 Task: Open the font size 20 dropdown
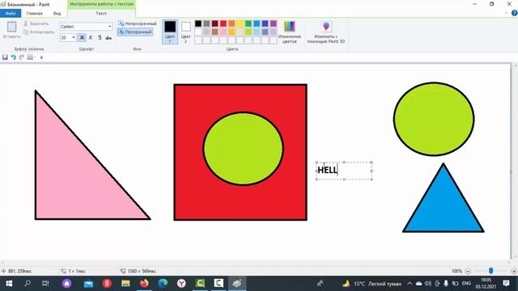[74, 38]
